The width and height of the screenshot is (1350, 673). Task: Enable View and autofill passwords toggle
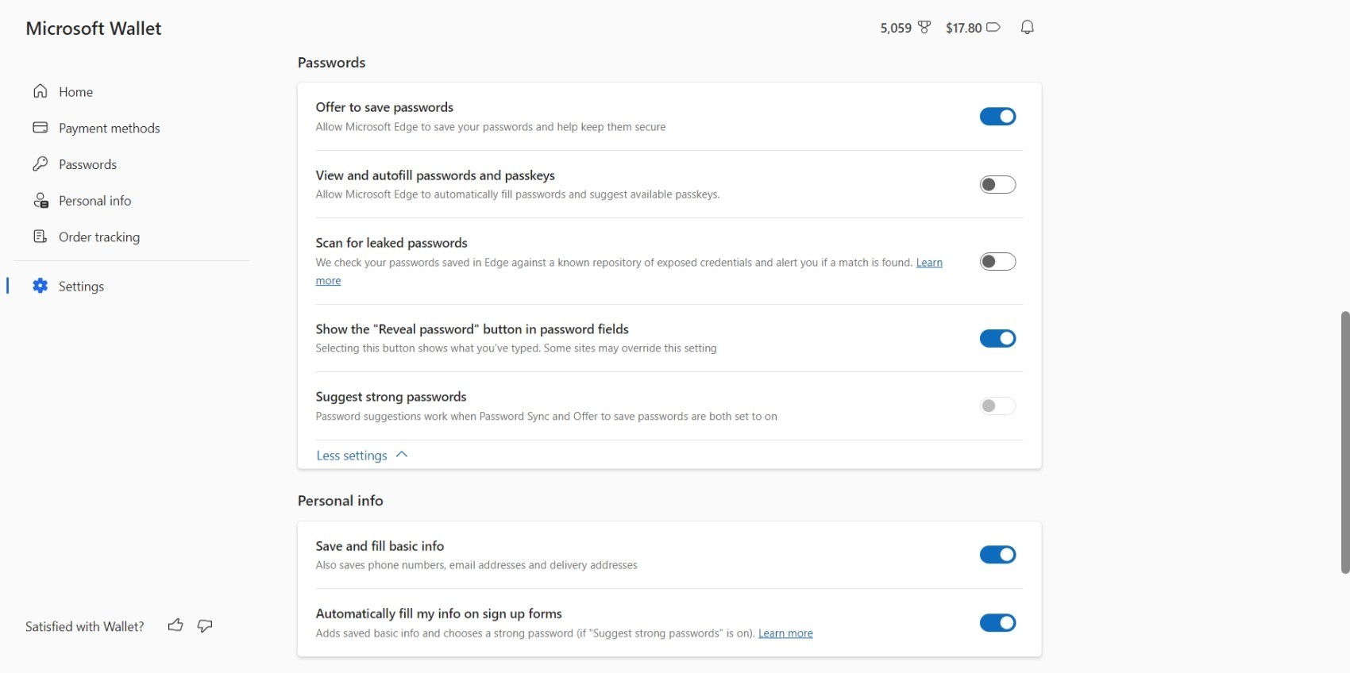(x=997, y=185)
